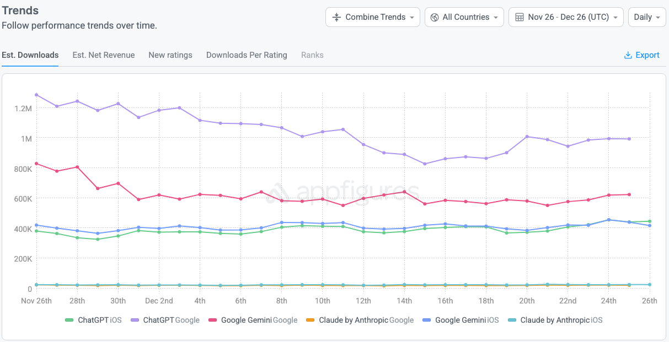
Task: Open the Downloads Per Rating tab
Action: coord(247,55)
